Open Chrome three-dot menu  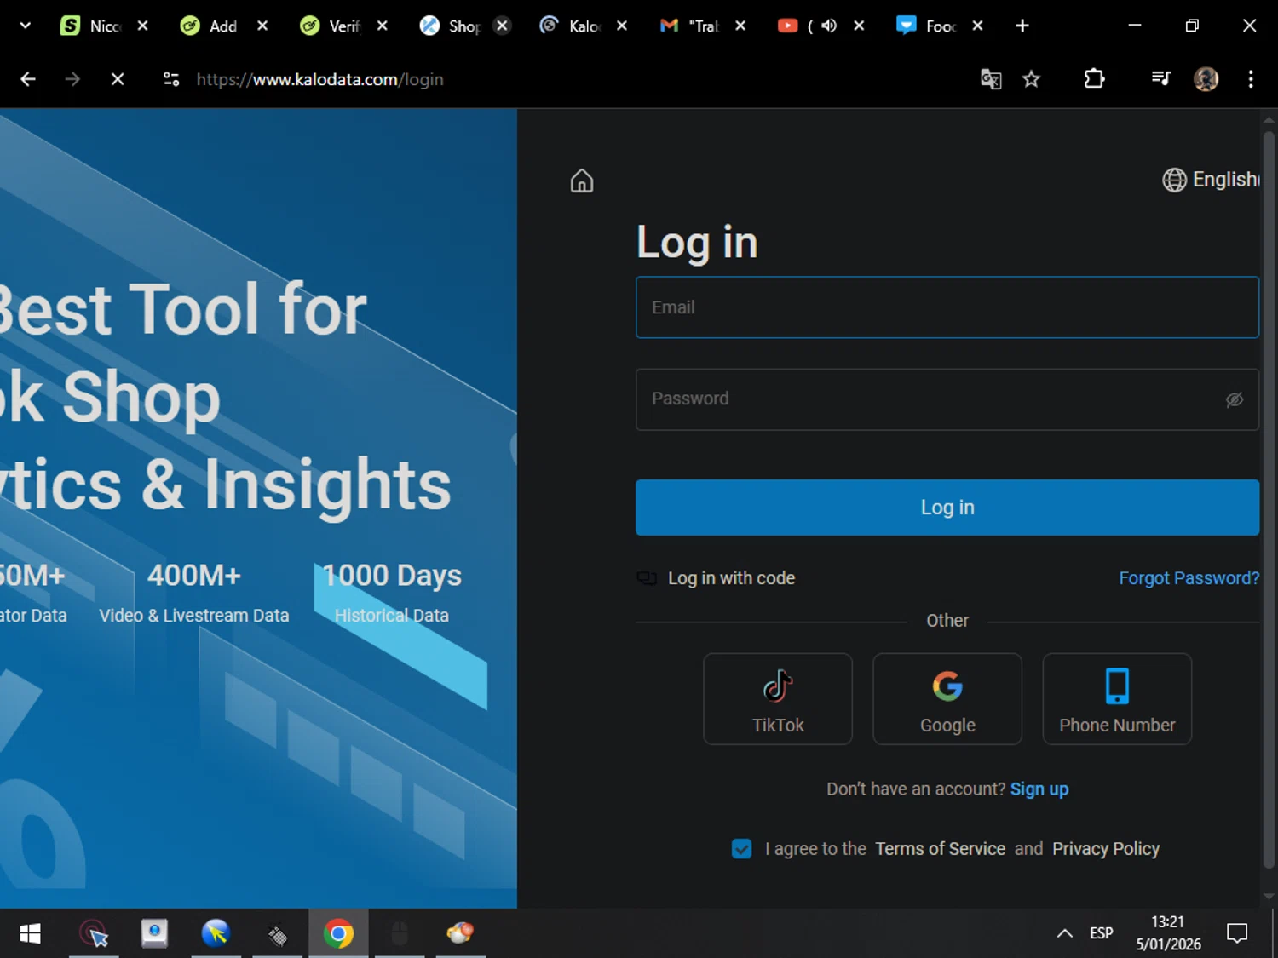[1250, 79]
